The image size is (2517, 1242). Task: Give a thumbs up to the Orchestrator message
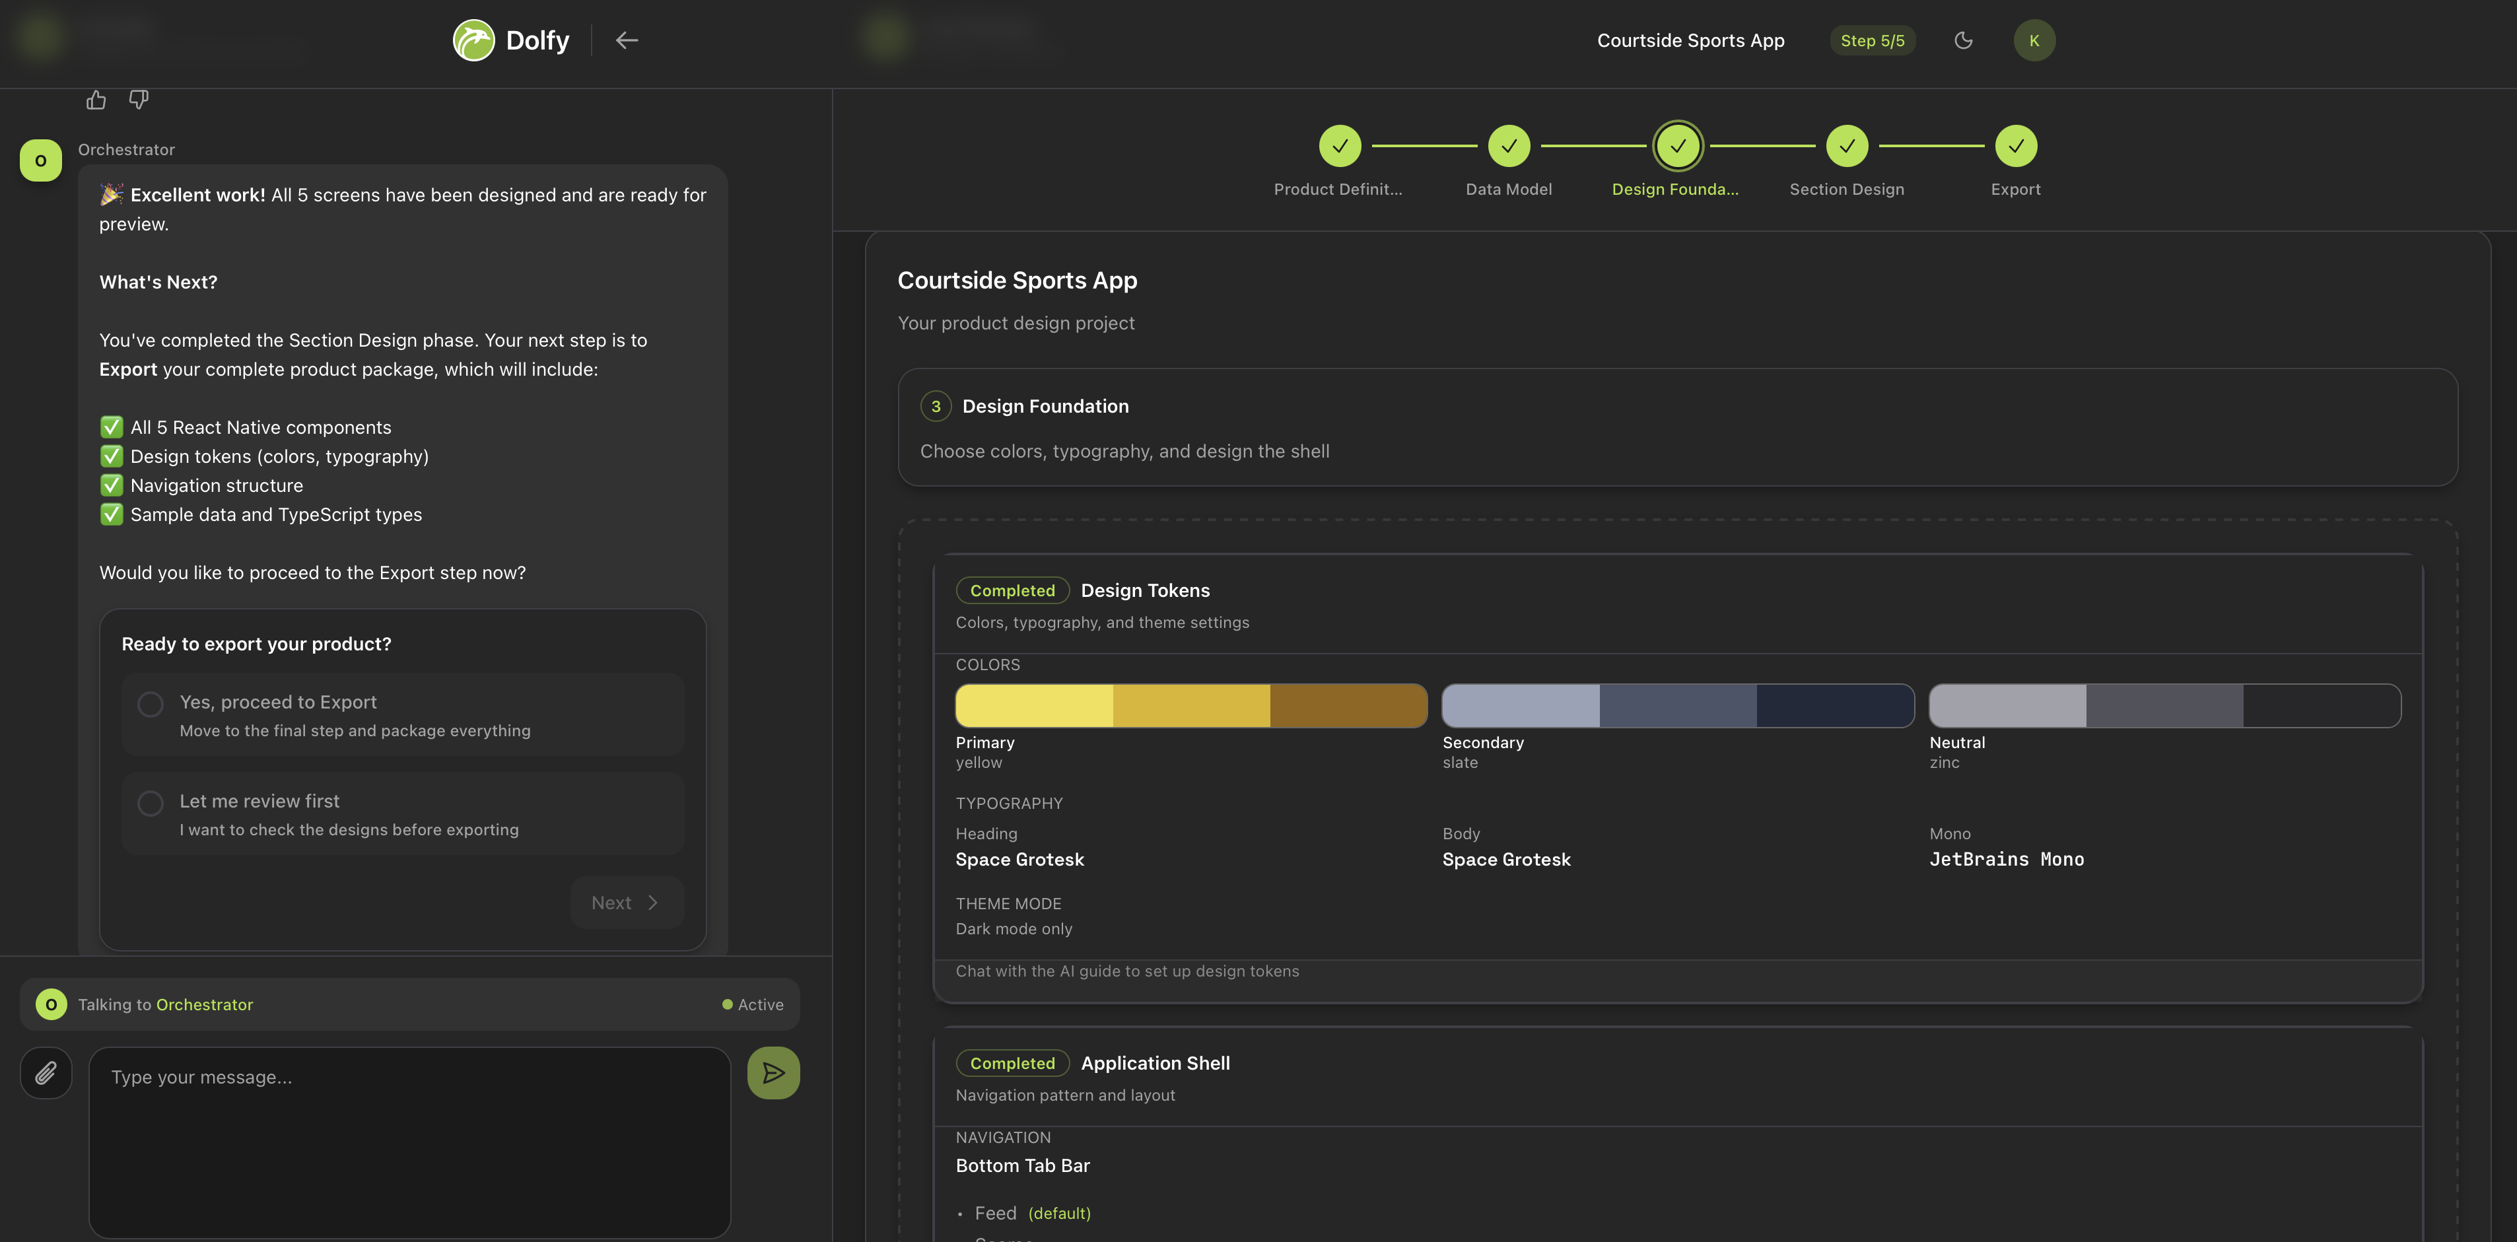(x=95, y=98)
